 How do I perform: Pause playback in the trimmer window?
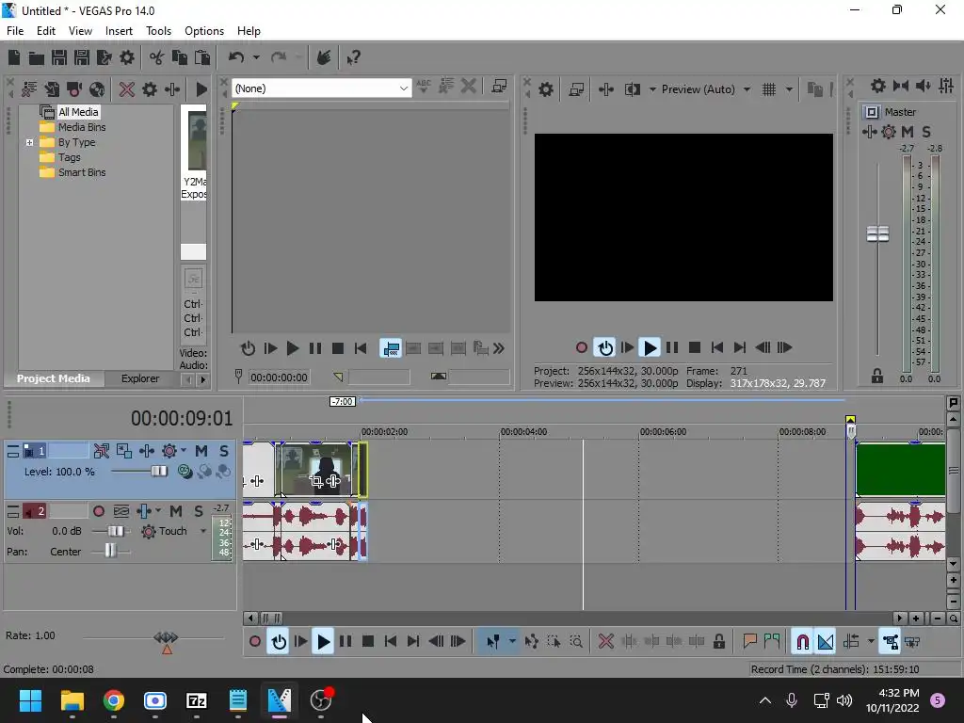314,348
